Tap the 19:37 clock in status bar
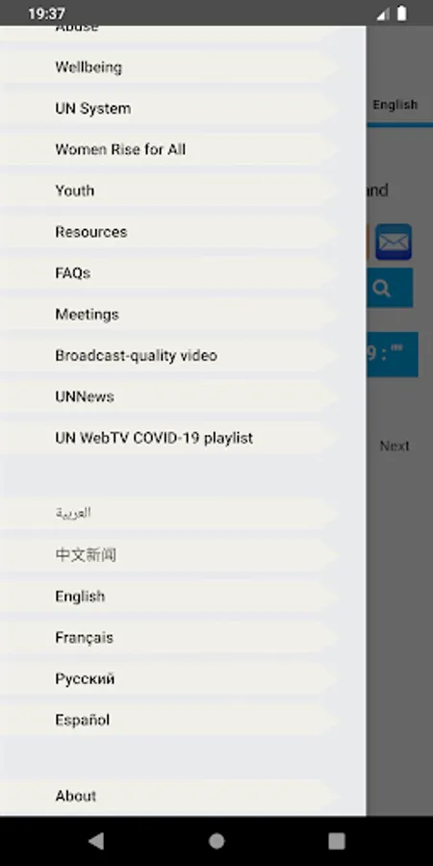The width and height of the screenshot is (433, 866). click(x=46, y=13)
